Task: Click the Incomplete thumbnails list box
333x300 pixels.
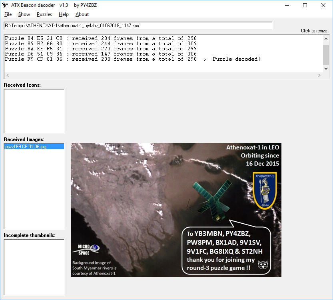Action: [34, 267]
